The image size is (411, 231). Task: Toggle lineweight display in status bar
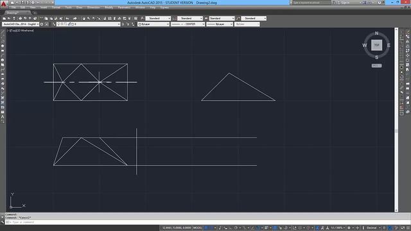pos(266,228)
